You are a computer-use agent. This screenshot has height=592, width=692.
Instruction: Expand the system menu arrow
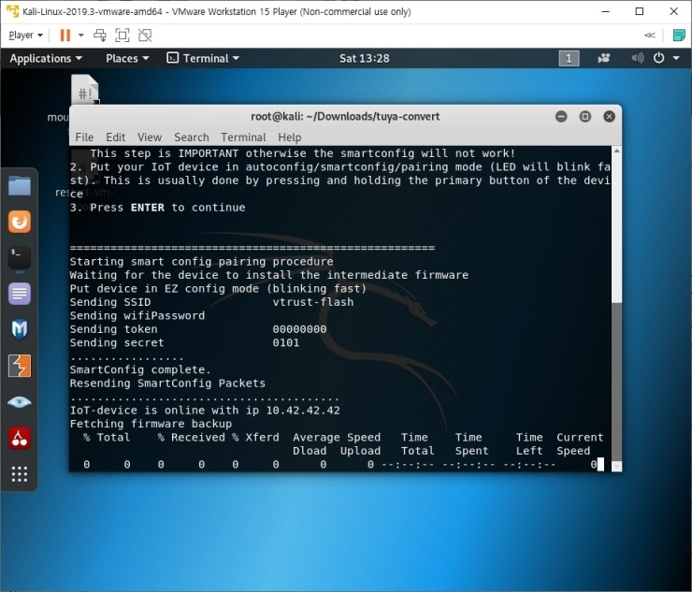[x=676, y=58]
